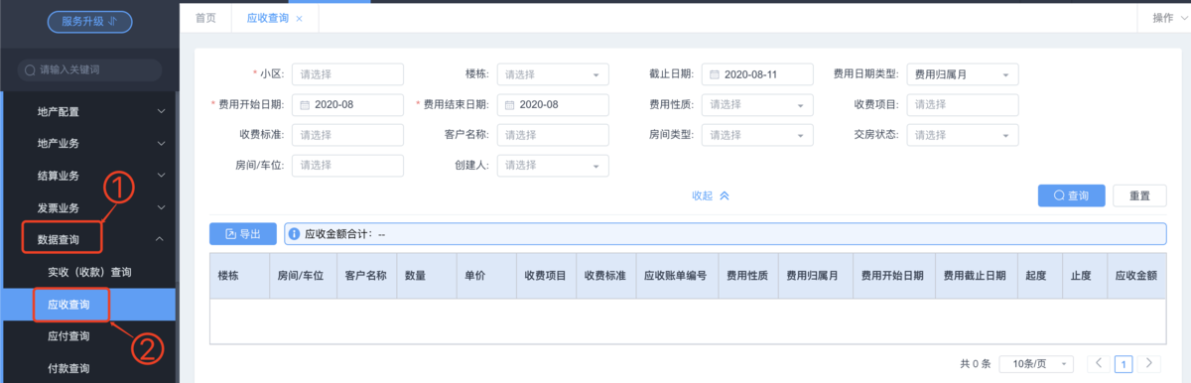The height and width of the screenshot is (383, 1191).
Task: Collapse filters with 收起 link
Action: pos(711,195)
